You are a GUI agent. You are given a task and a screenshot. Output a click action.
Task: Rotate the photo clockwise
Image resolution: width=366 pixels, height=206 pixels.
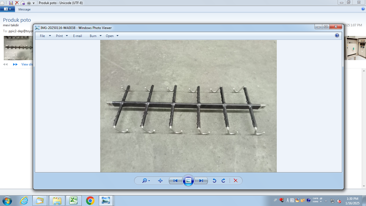223,181
